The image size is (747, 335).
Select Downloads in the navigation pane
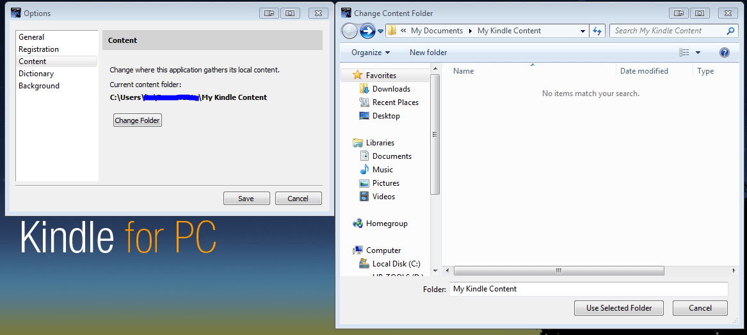pos(391,88)
